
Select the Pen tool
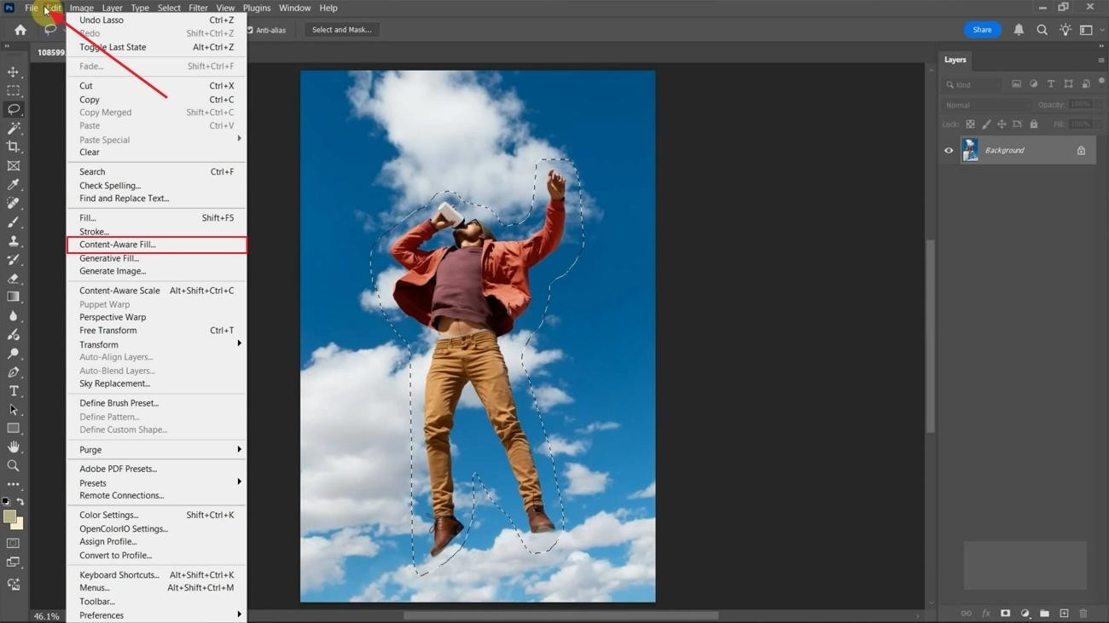(13, 372)
